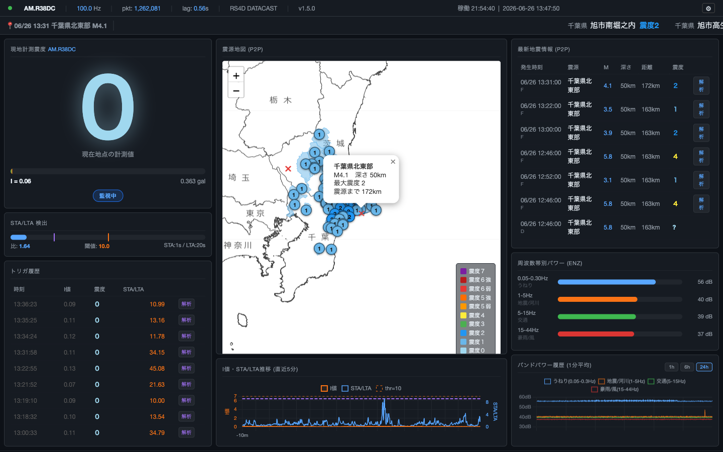Toggle うねり(0.05-0.3Hz) band in legend
The image size is (723, 452).
[570, 381]
